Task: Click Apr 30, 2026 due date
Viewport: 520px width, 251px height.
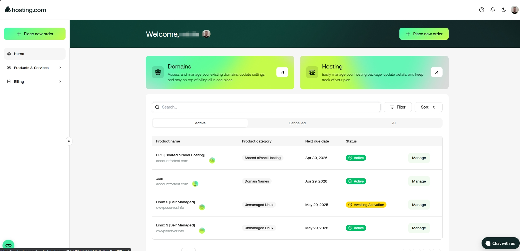Action: coord(316,158)
